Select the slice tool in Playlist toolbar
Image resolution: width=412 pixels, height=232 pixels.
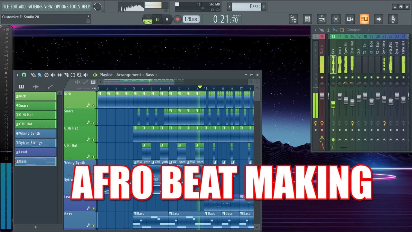click(x=66, y=75)
